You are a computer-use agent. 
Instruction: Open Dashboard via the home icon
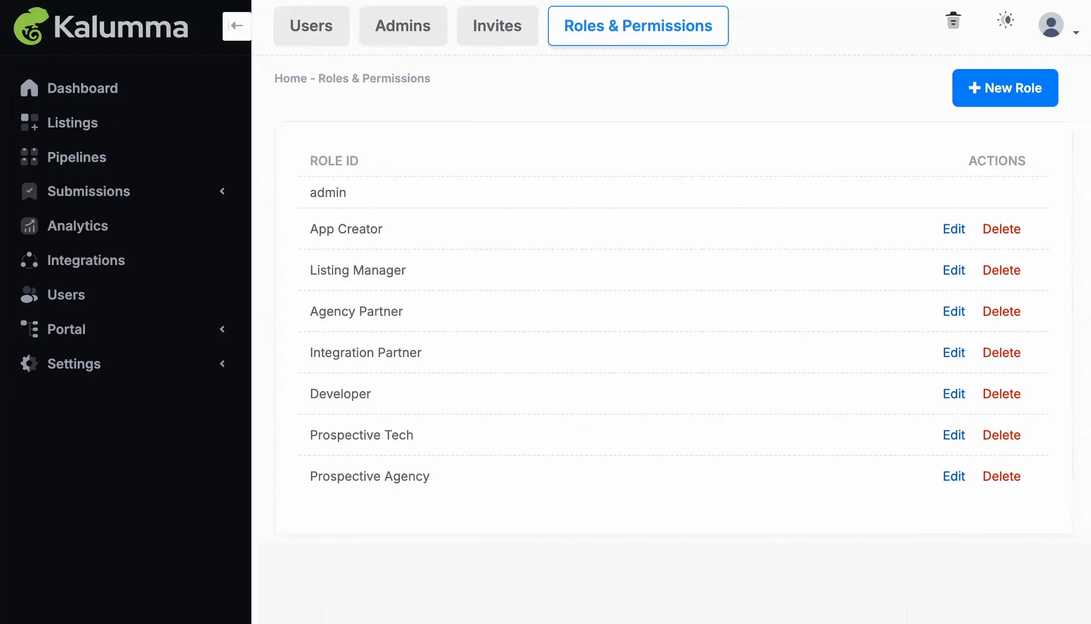pyautogui.click(x=29, y=88)
